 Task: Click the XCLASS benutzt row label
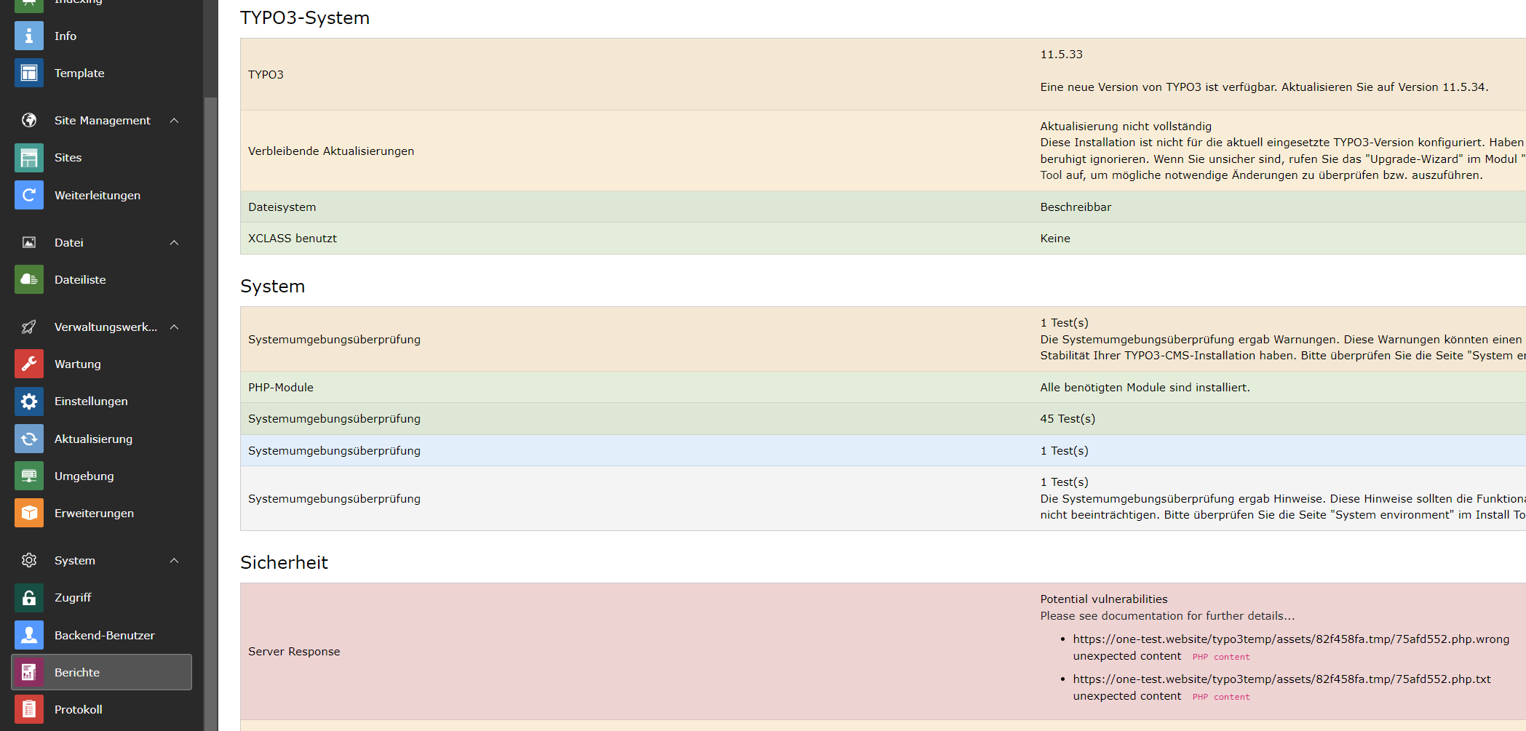(293, 238)
